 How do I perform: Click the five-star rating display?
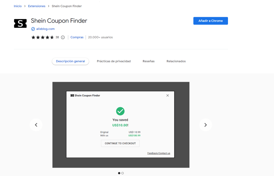(x=43, y=37)
